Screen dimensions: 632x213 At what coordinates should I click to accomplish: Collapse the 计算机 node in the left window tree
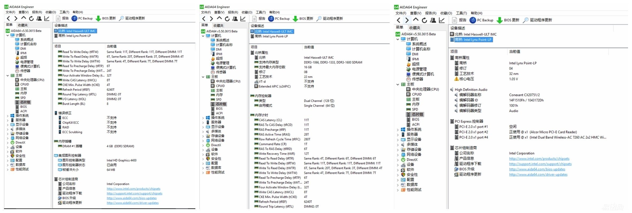click(x=7, y=35)
